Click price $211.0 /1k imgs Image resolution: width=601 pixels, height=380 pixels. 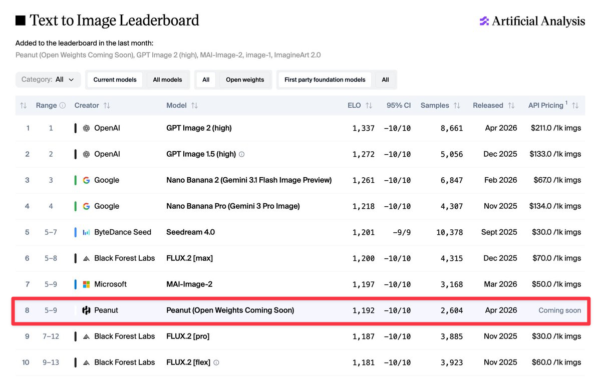(555, 128)
